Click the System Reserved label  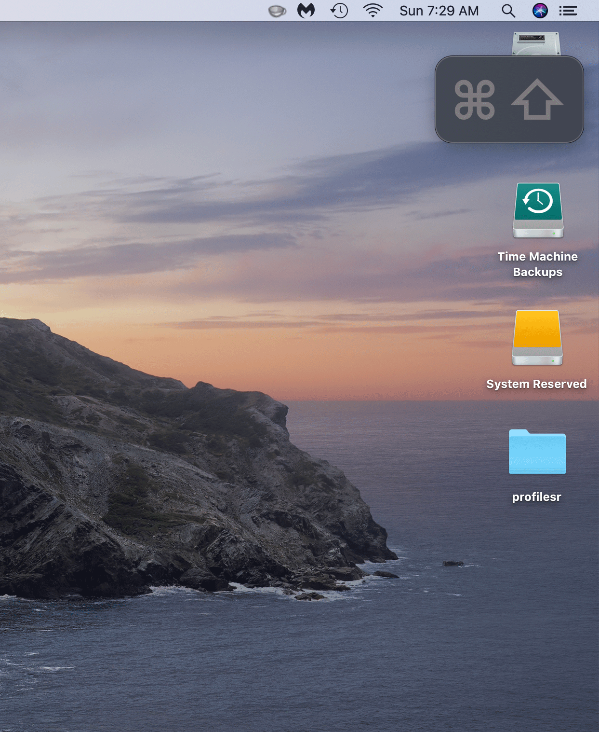click(x=536, y=384)
